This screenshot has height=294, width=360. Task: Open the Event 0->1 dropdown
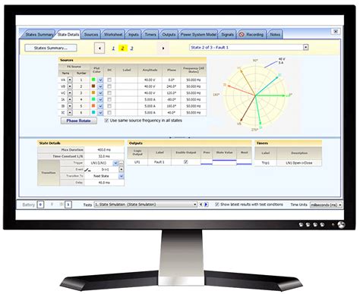(122, 170)
